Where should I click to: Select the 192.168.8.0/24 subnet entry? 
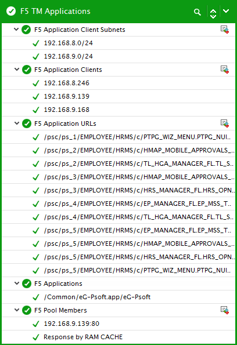point(119,43)
